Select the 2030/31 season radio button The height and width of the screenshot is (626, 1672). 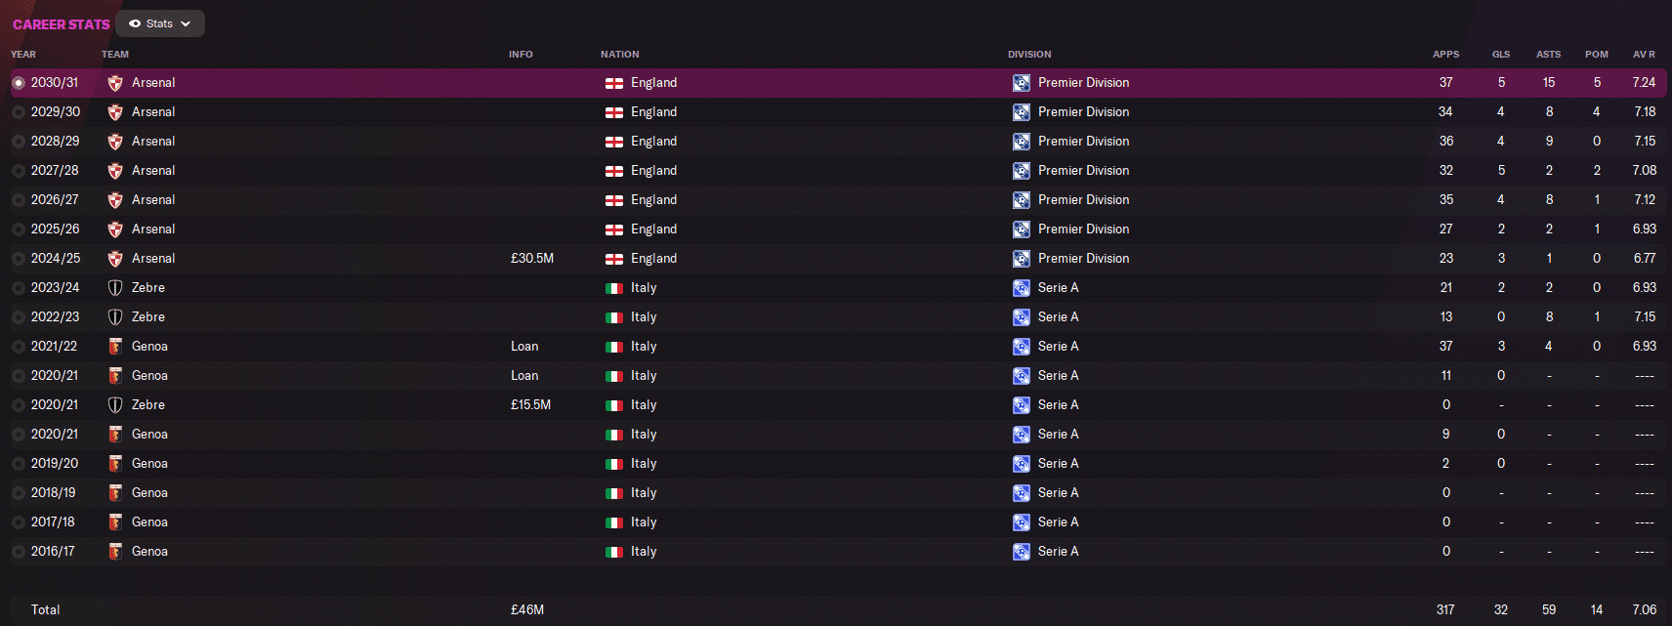19,83
